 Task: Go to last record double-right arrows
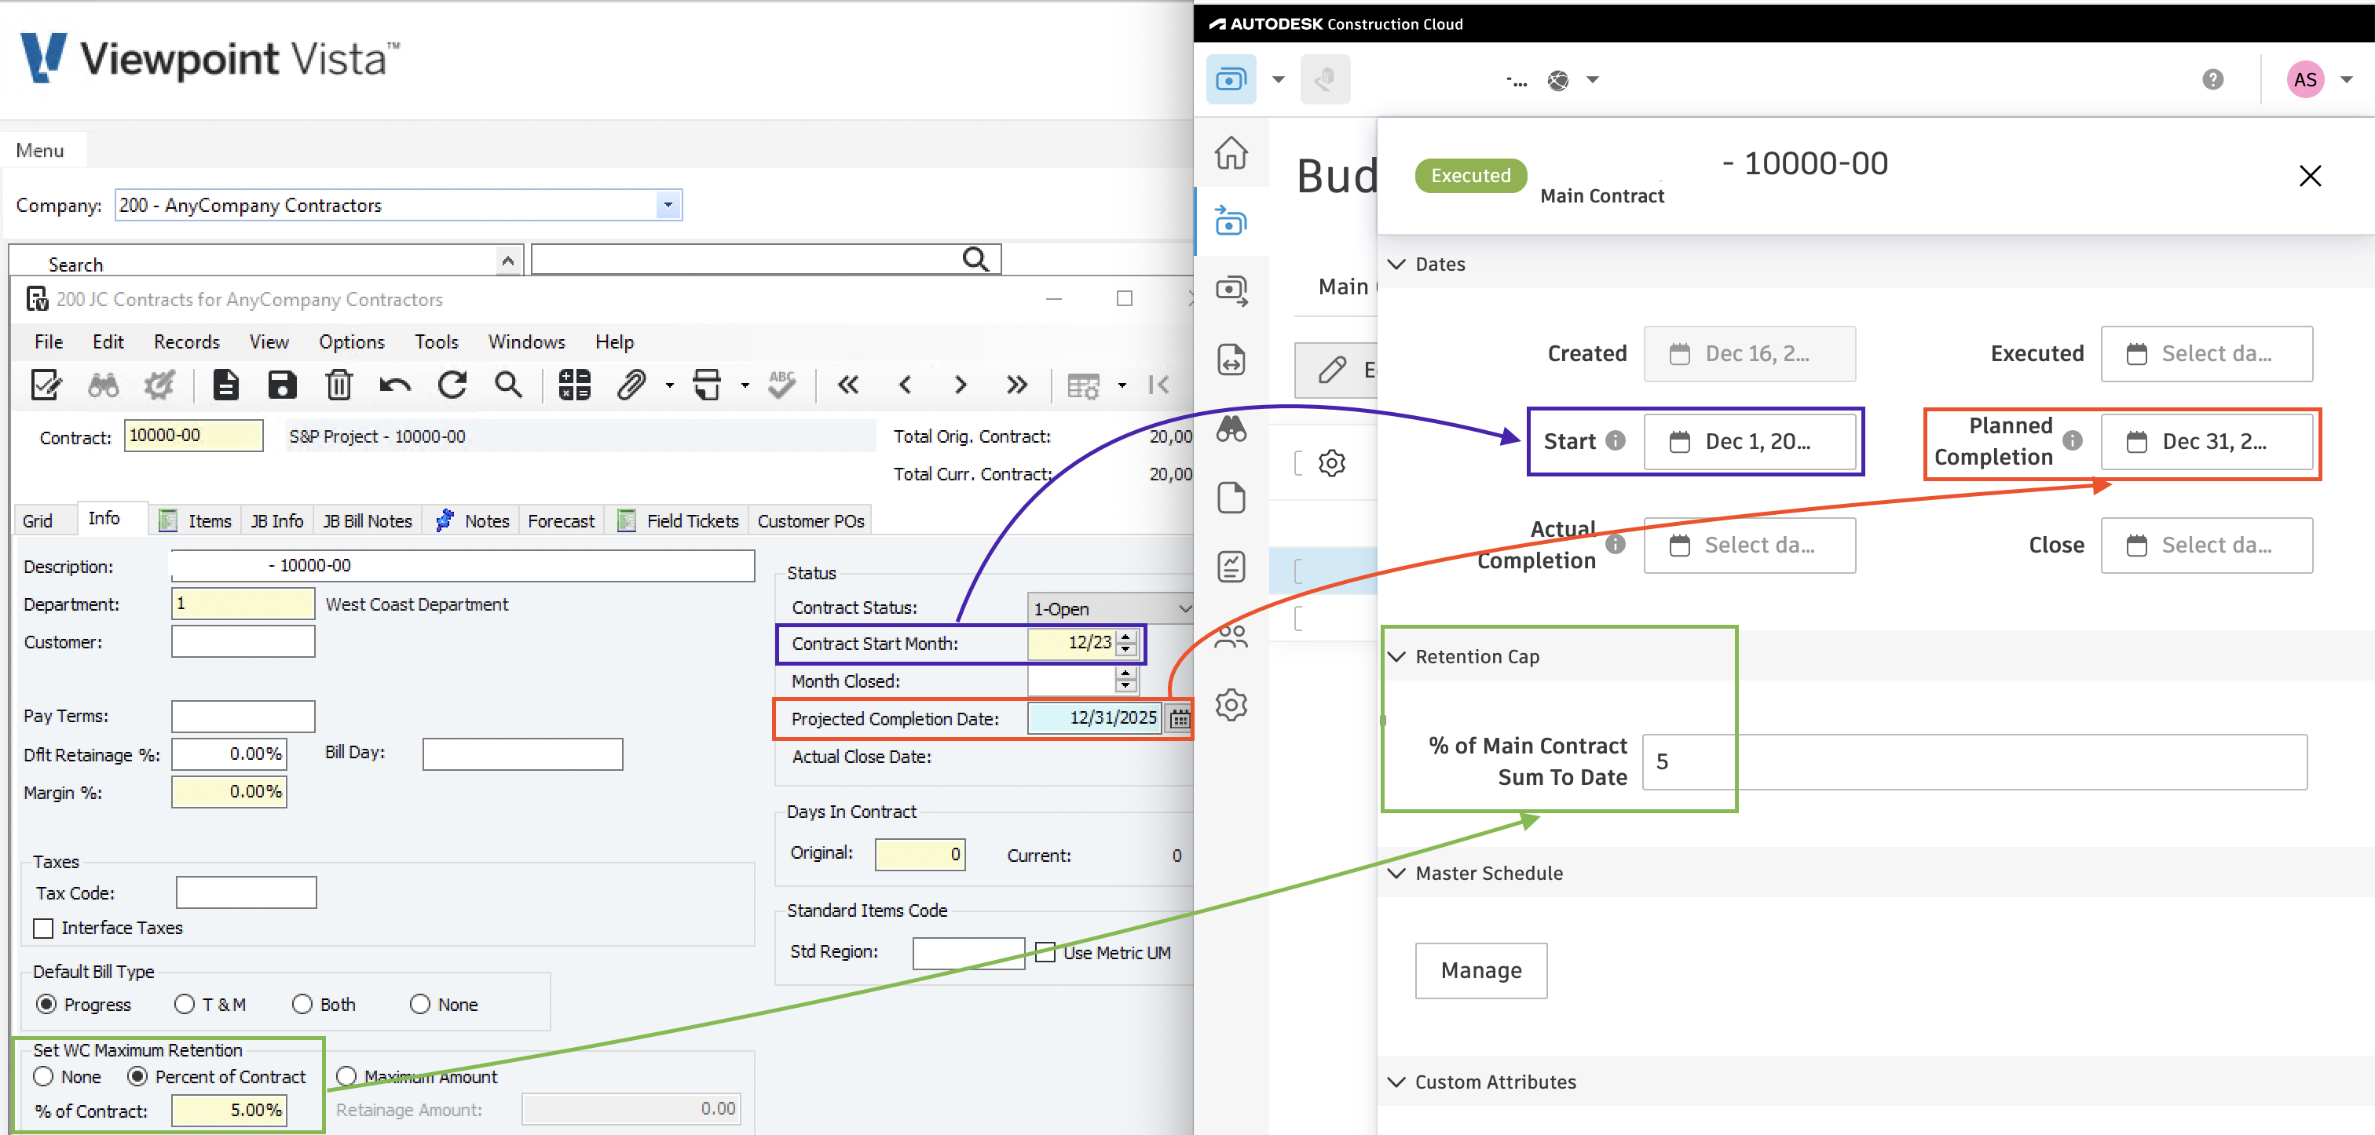1017,385
